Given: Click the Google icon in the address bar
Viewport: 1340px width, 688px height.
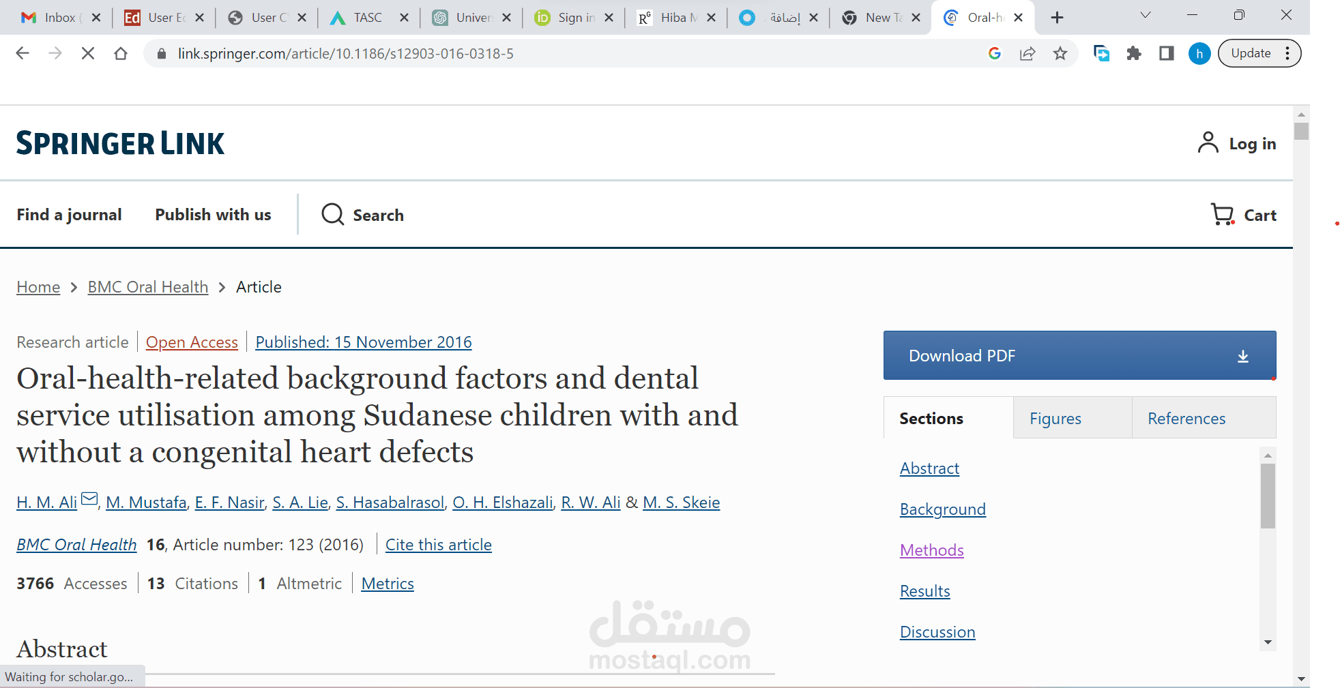Looking at the screenshot, I should [x=995, y=53].
